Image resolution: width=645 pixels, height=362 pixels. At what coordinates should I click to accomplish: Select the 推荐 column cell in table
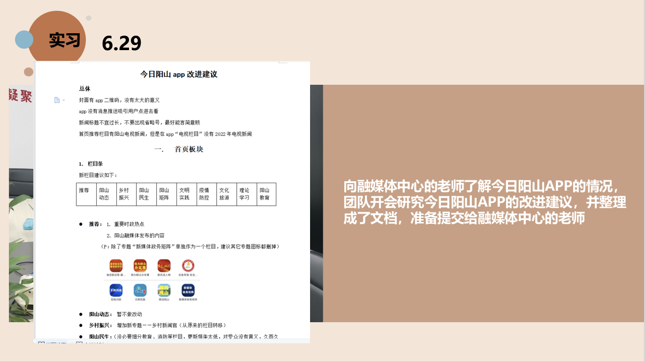tap(86, 194)
